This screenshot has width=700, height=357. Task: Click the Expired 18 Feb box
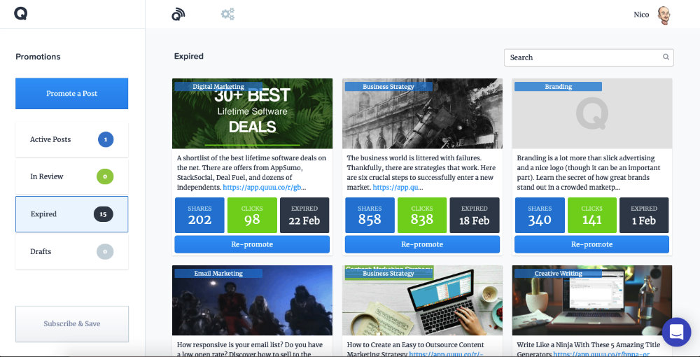coord(475,215)
